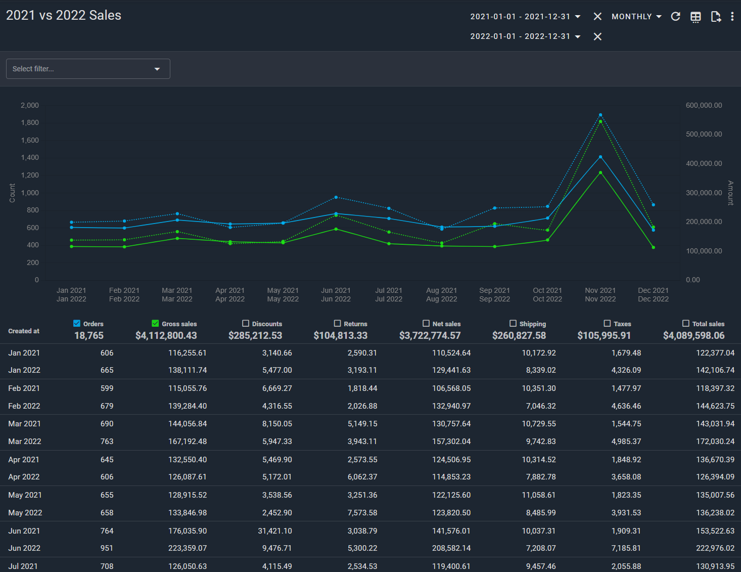Enable the Discounts checkbox
Image resolution: width=741 pixels, height=572 pixels.
tap(246, 324)
